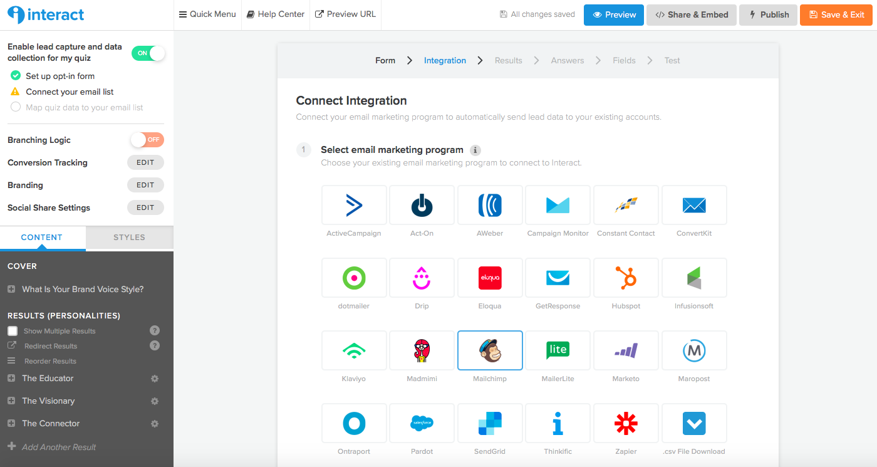Navigate to the Results step
This screenshot has width=877, height=467.
tap(508, 60)
